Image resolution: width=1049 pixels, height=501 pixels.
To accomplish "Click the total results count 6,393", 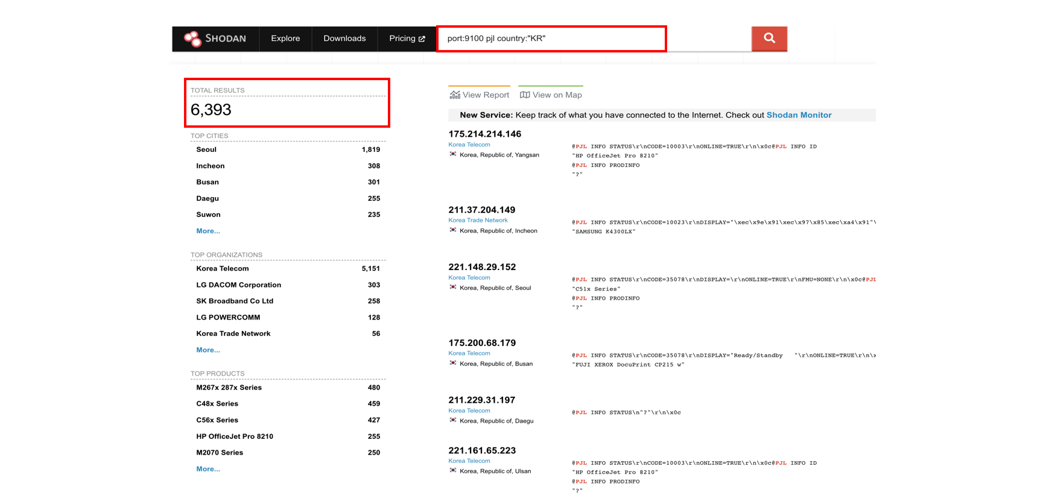I will coord(211,110).
